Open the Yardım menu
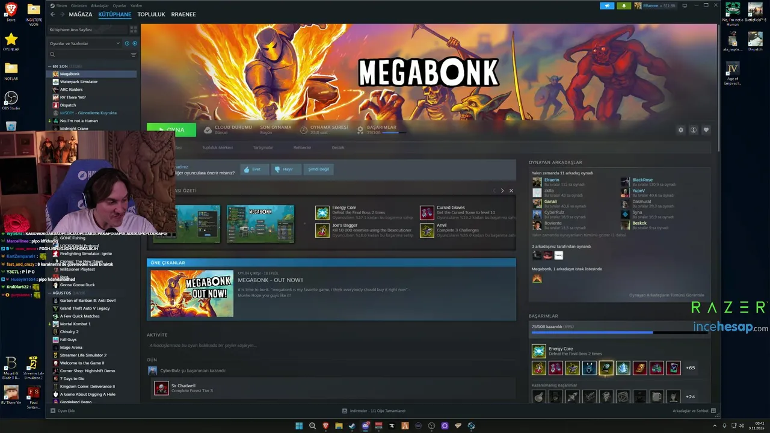The height and width of the screenshot is (433, 770). click(137, 5)
